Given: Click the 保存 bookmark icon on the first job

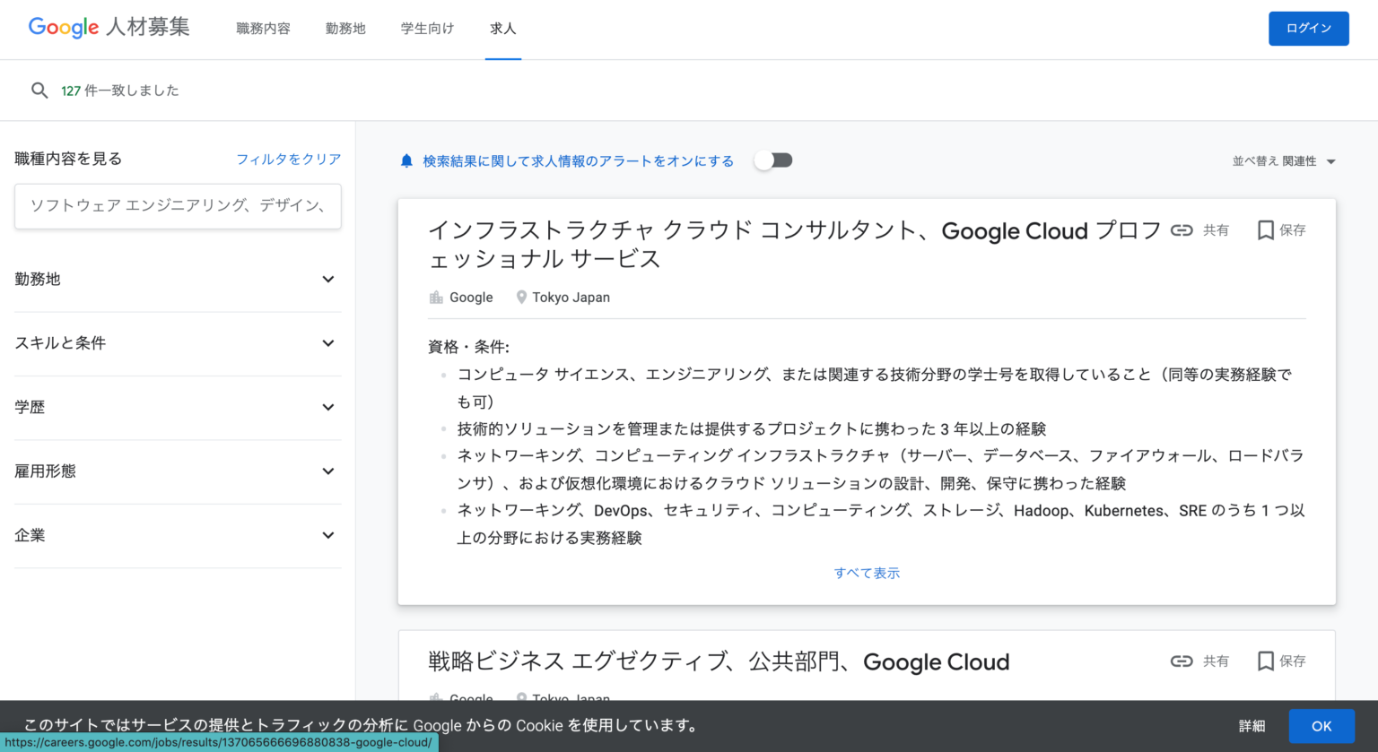Looking at the screenshot, I should tap(1266, 230).
